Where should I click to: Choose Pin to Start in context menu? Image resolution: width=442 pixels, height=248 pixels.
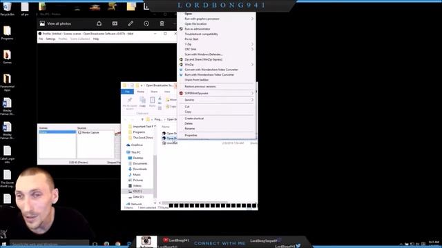[216, 39]
